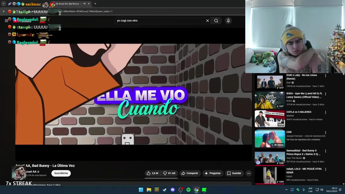Image resolution: width=345 pixels, height=194 pixels.
Task: Open the KHEA 'Ayer Me LLamó Mi Ex' thumbnail
Action: click(270, 100)
